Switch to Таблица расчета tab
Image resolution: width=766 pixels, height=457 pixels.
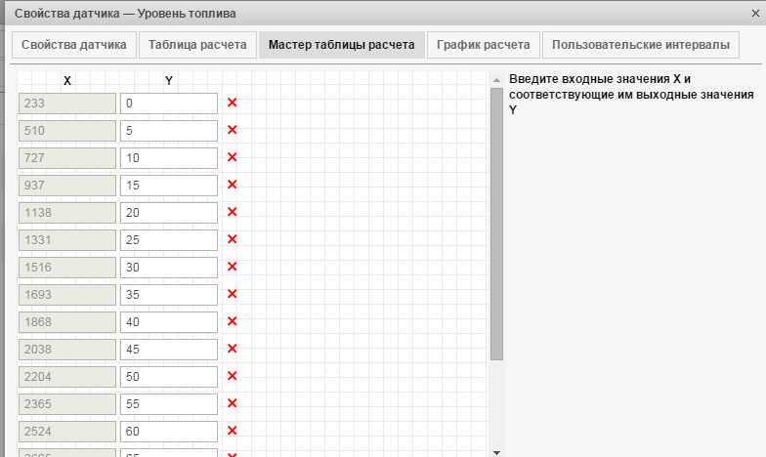point(198,45)
